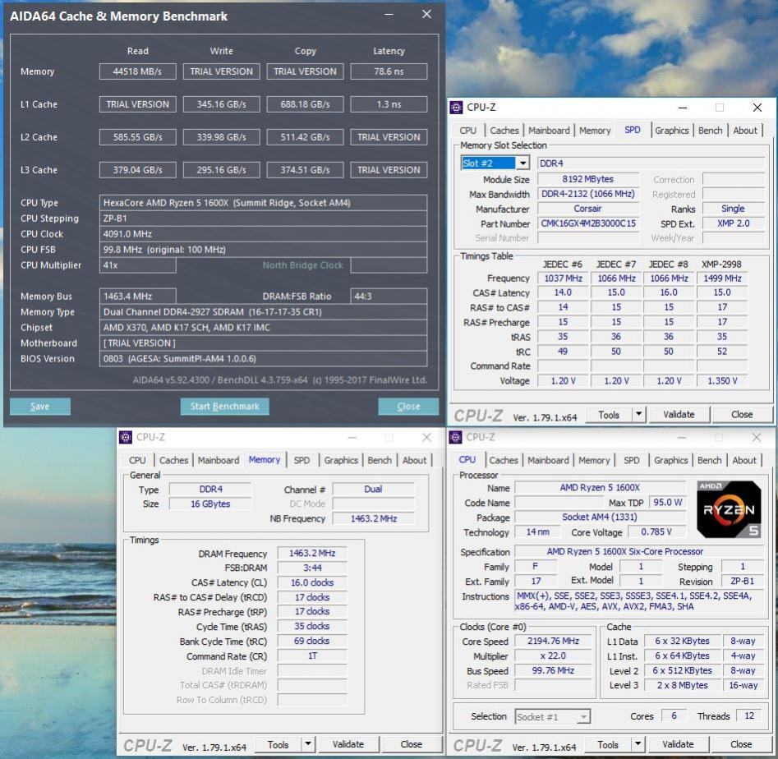Click BIOS Version field 0803
778x759 pixels.
click(x=263, y=359)
